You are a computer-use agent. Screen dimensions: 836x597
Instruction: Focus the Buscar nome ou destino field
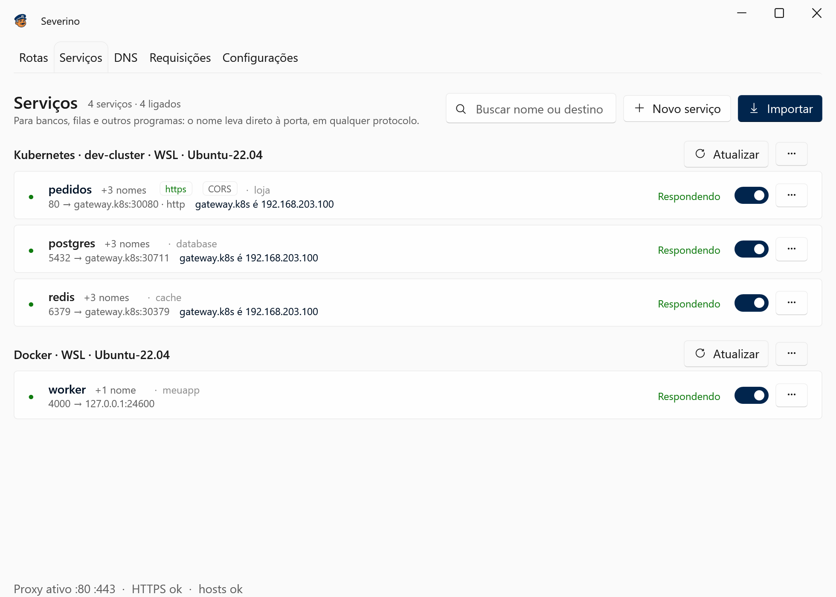[531, 109]
